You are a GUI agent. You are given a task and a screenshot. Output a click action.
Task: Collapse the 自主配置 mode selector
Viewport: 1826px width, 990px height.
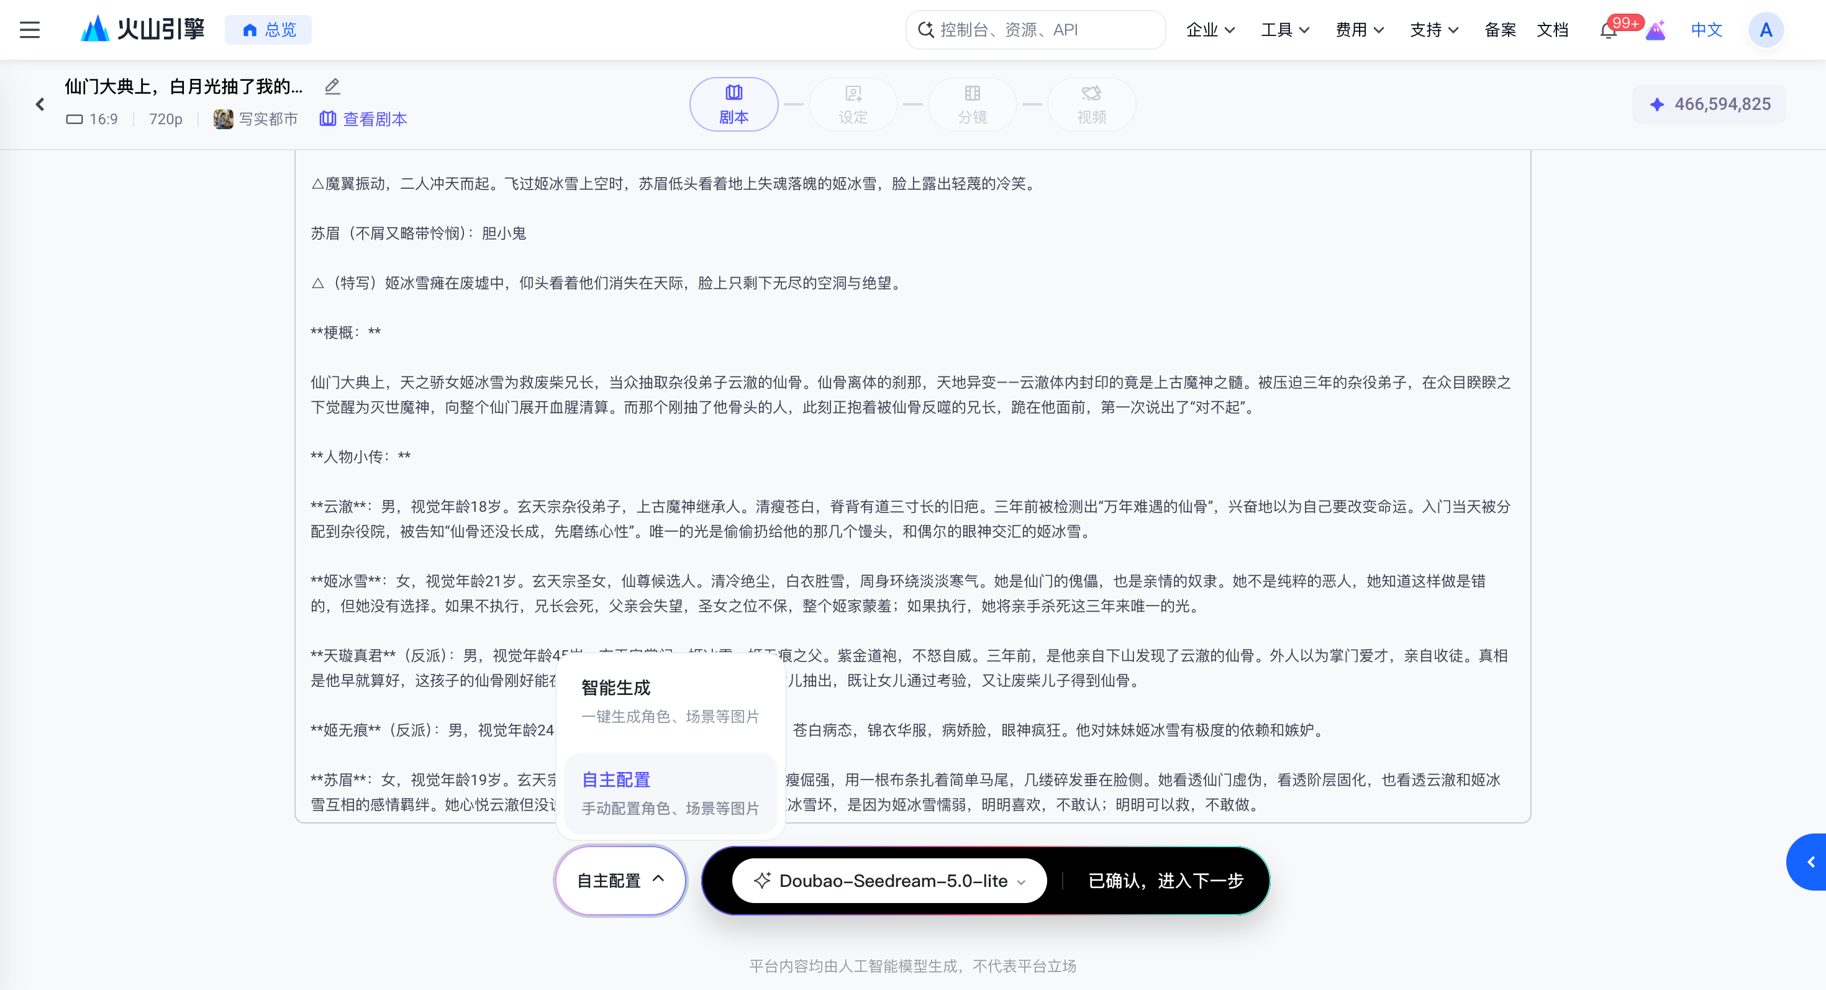[x=620, y=880]
